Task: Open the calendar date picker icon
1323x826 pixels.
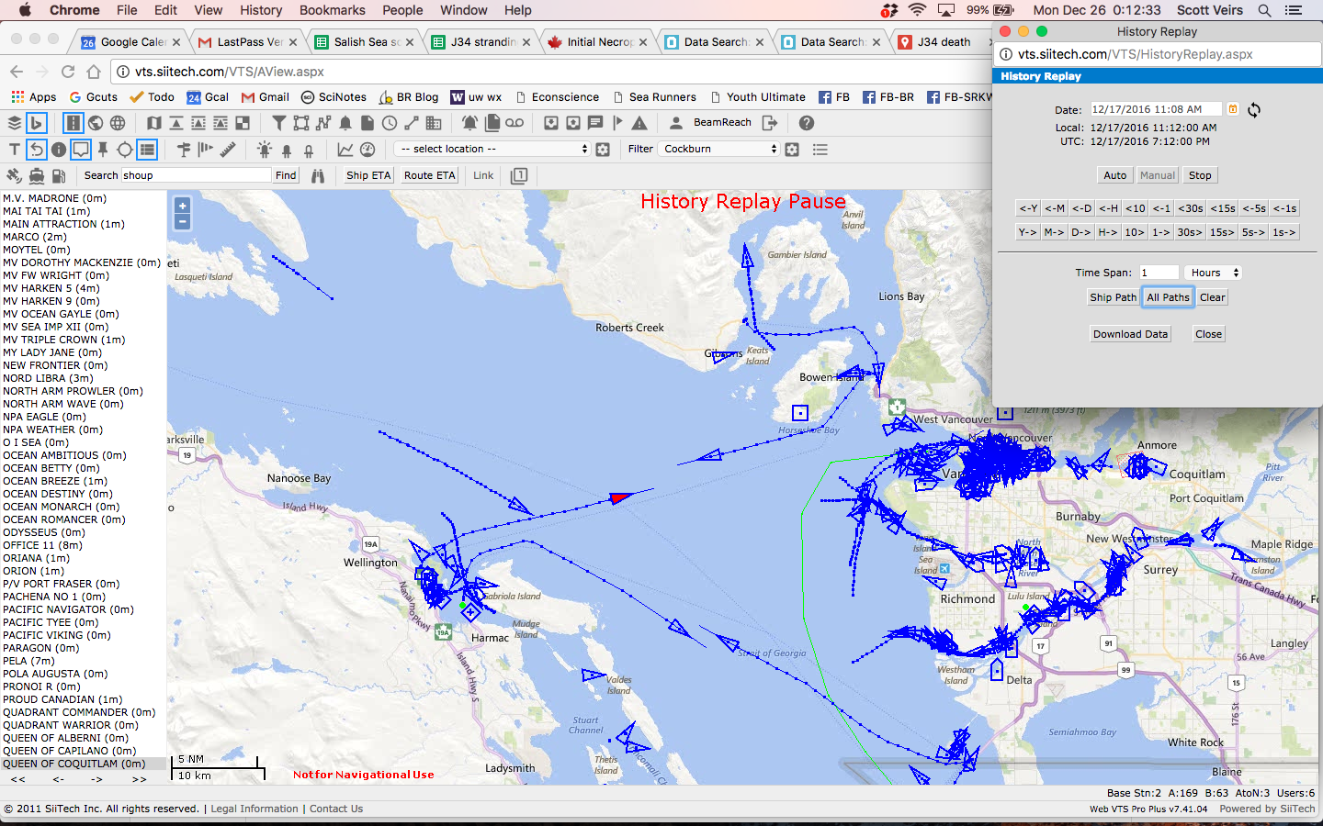Action: click(x=1233, y=109)
